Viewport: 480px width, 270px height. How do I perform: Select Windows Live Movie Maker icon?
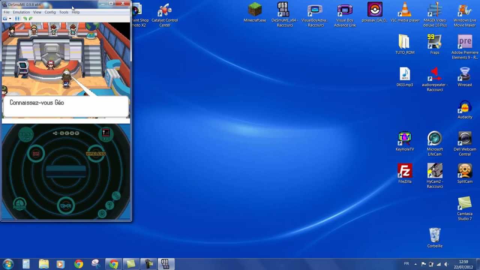pyautogui.click(x=465, y=15)
